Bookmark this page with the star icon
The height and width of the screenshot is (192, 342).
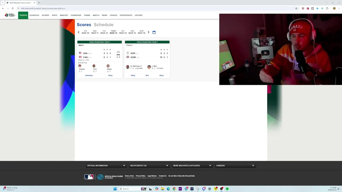tap(296, 8)
